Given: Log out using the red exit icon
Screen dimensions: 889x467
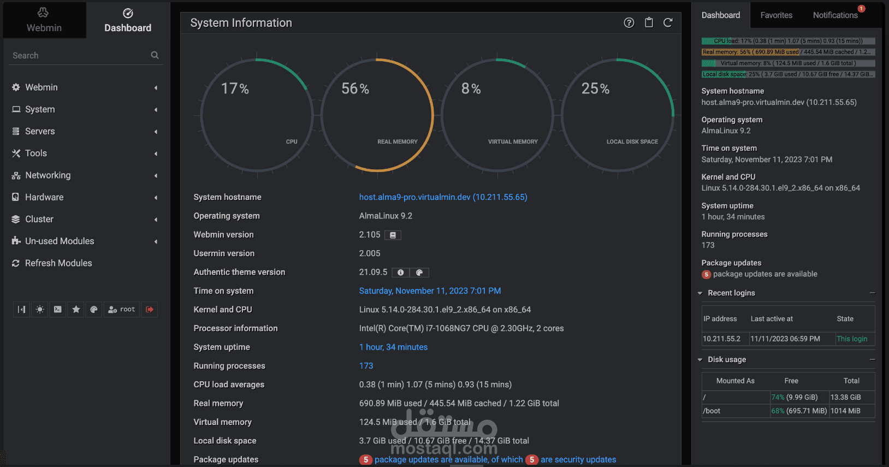Looking at the screenshot, I should (x=150, y=309).
